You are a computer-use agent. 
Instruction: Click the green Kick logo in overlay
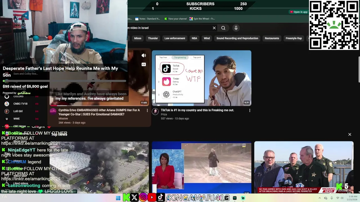pyautogui.click(x=126, y=198)
